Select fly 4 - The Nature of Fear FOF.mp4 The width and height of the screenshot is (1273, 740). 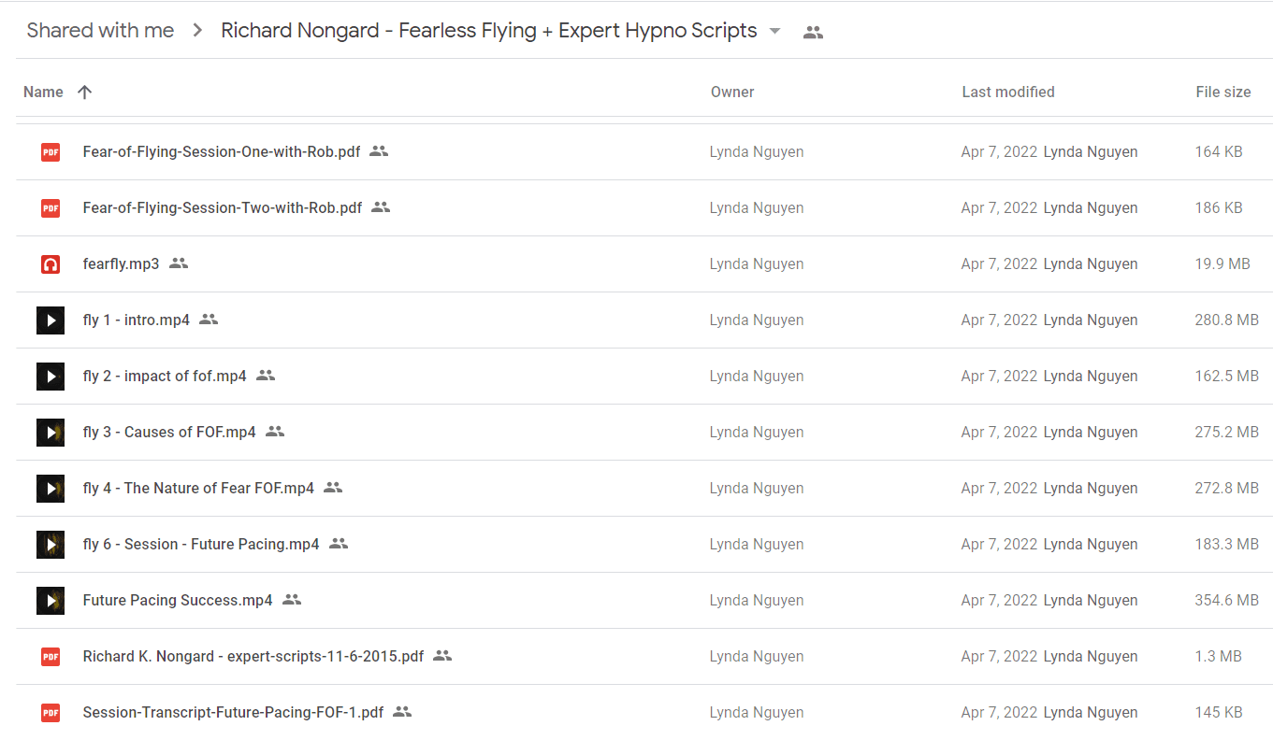pos(644,488)
